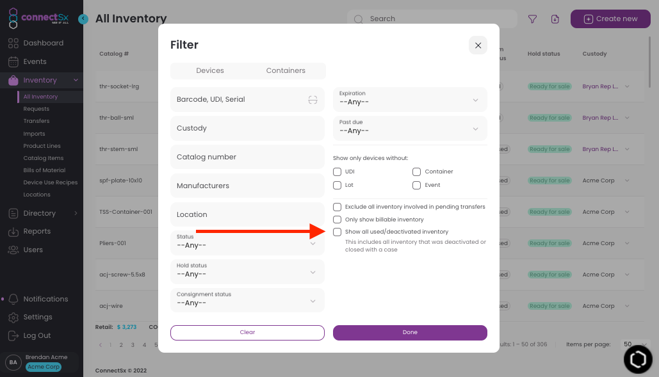Go to page 3 of the results
This screenshot has width=659, height=377.
[131, 344]
